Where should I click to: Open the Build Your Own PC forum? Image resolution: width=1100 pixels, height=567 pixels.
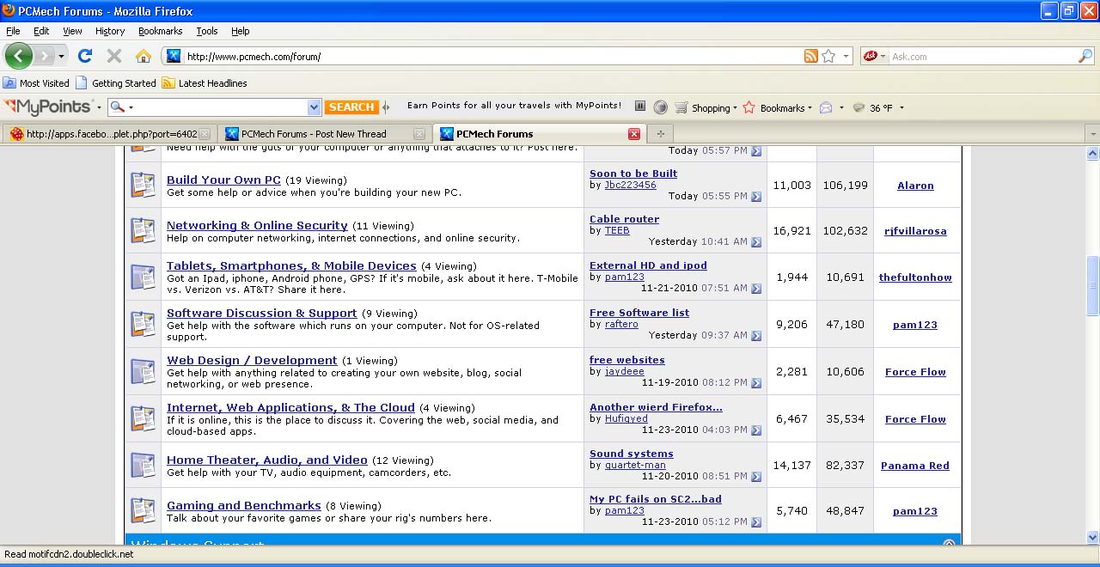pyautogui.click(x=223, y=180)
